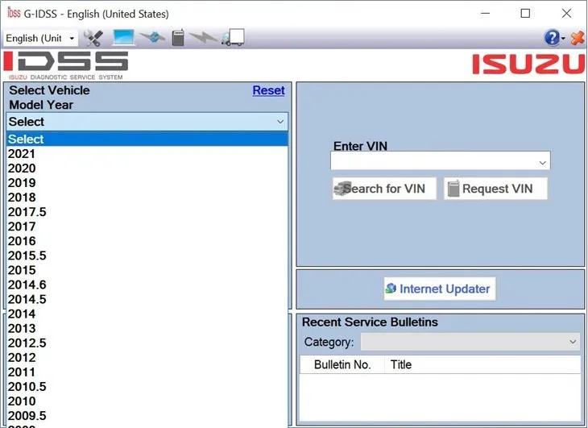The image size is (588, 428).
Task: Select the 2009.5 list entry
Action: pos(147,416)
